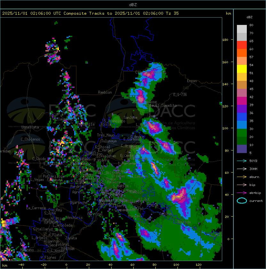
Task: Select the orange eburn arrow icon
Action: point(242,177)
